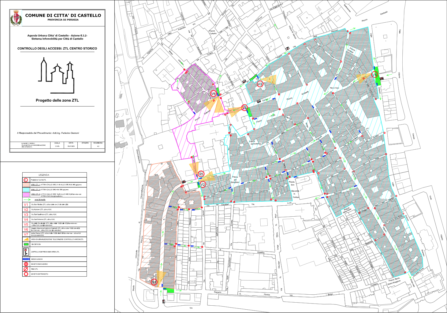Click the city skyline outline logo
The width and height of the screenshot is (447, 313).
click(56, 75)
